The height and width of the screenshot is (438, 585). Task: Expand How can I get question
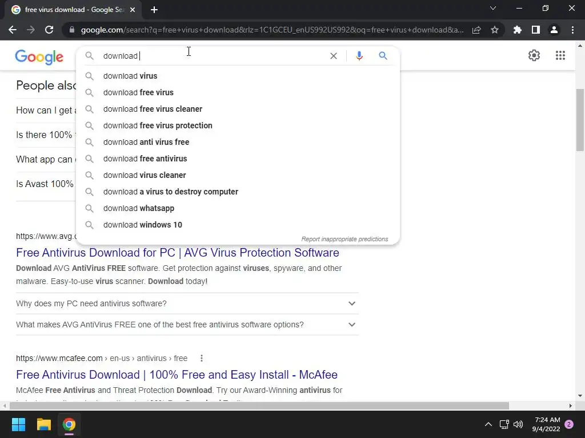[46, 110]
